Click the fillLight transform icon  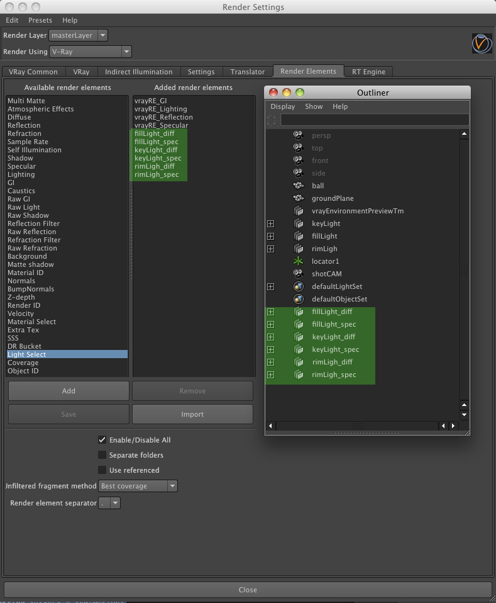pyautogui.click(x=299, y=236)
